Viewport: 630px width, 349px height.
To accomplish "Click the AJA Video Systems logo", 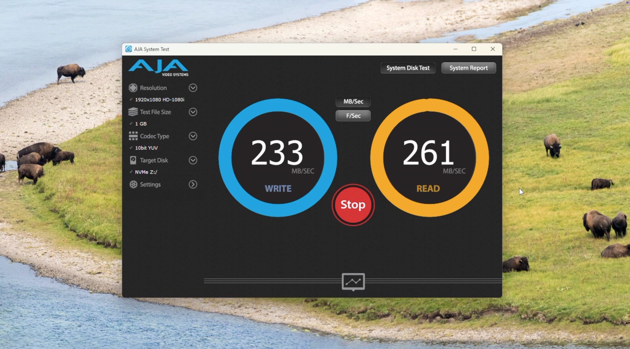I will coord(158,68).
